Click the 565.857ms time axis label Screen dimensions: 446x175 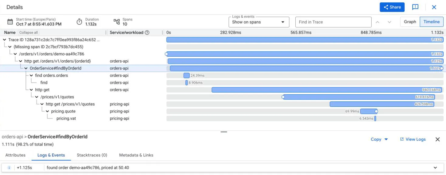[301, 33]
